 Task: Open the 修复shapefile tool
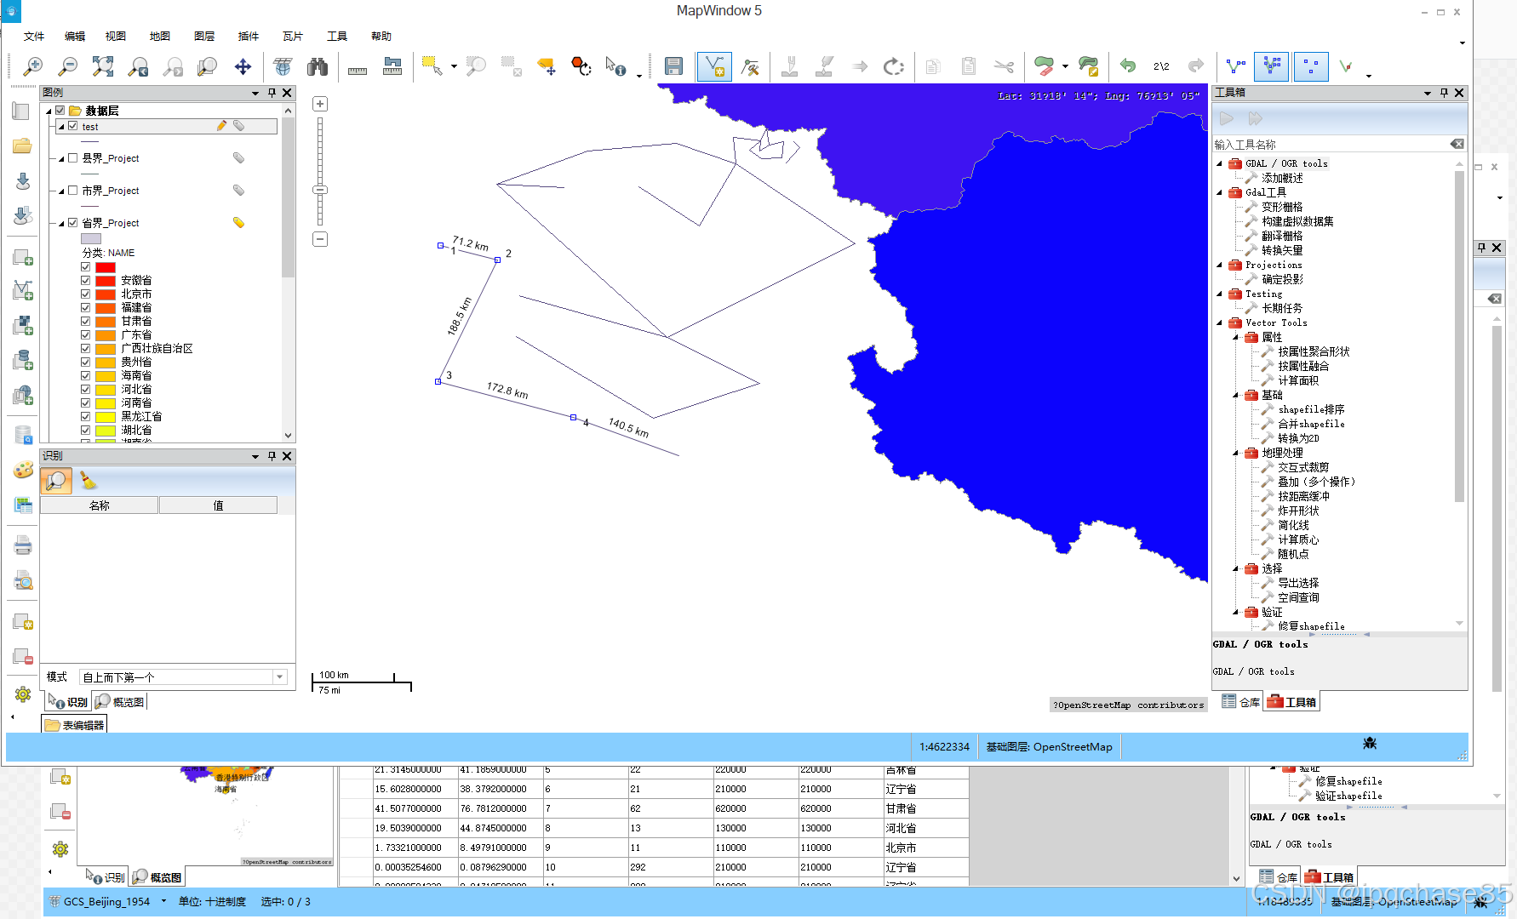click(1310, 625)
